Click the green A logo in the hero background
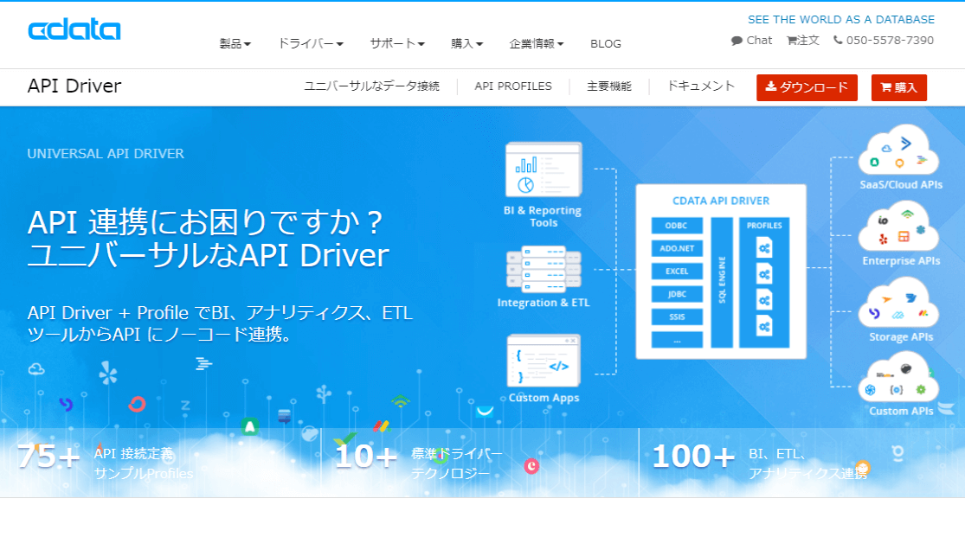965x537 pixels. [249, 425]
